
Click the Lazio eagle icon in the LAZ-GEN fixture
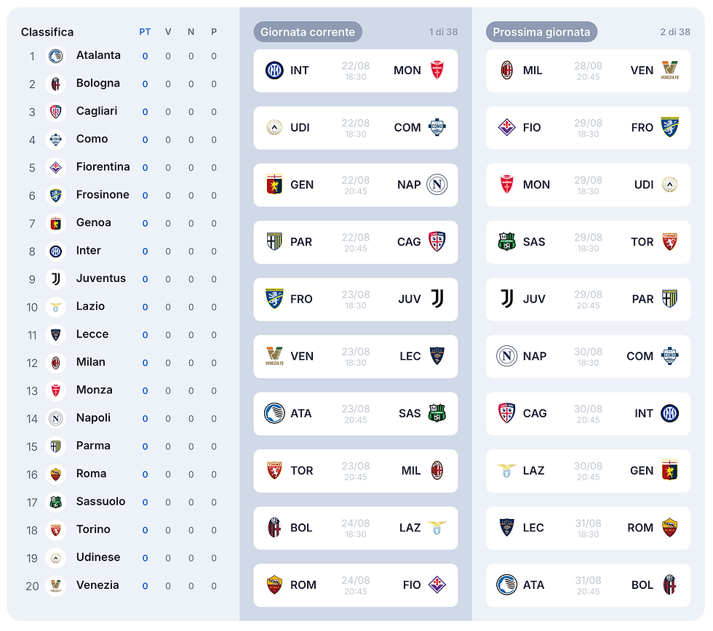tap(506, 470)
